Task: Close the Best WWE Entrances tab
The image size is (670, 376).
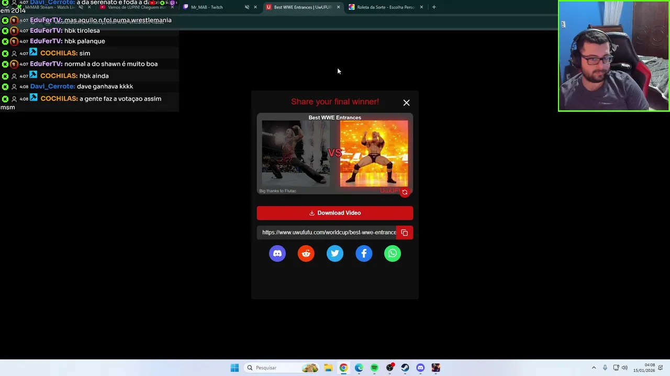Action: [338, 7]
